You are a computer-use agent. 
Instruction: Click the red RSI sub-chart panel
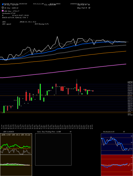point(117,165)
